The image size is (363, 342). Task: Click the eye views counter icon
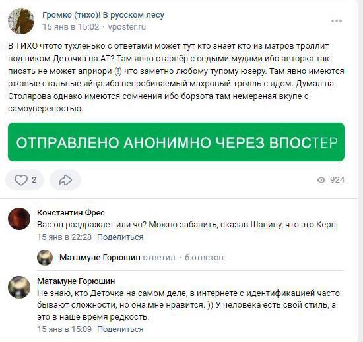pyautogui.click(x=321, y=180)
